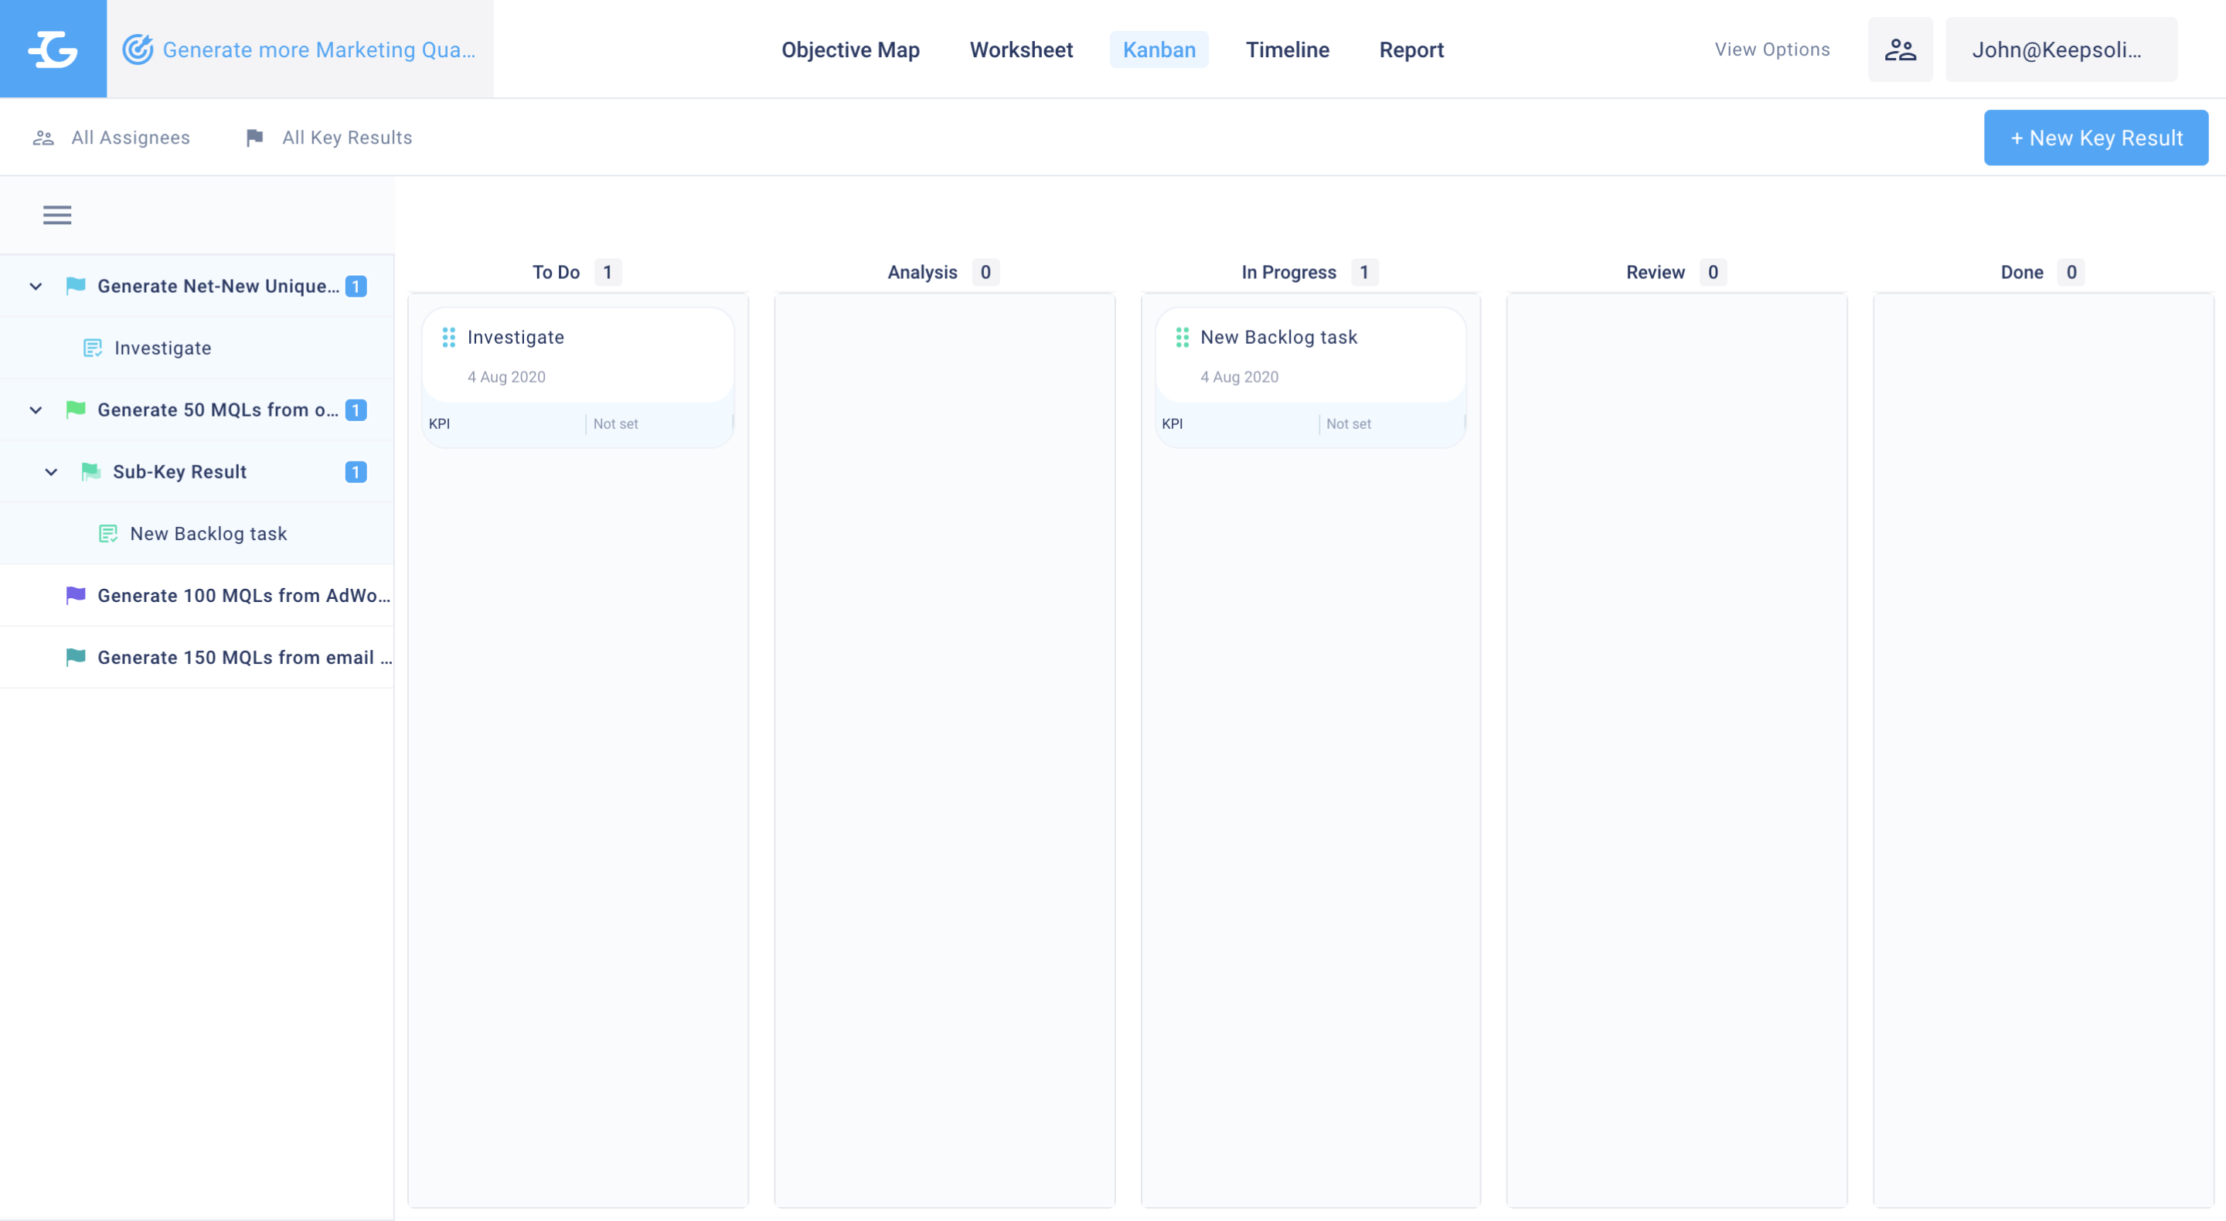Click the objective target icon in header
The width and height of the screenshot is (2226, 1221).
(x=138, y=49)
